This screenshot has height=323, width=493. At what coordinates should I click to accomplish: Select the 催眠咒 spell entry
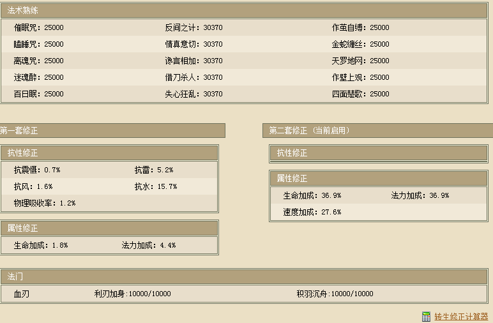38,28
